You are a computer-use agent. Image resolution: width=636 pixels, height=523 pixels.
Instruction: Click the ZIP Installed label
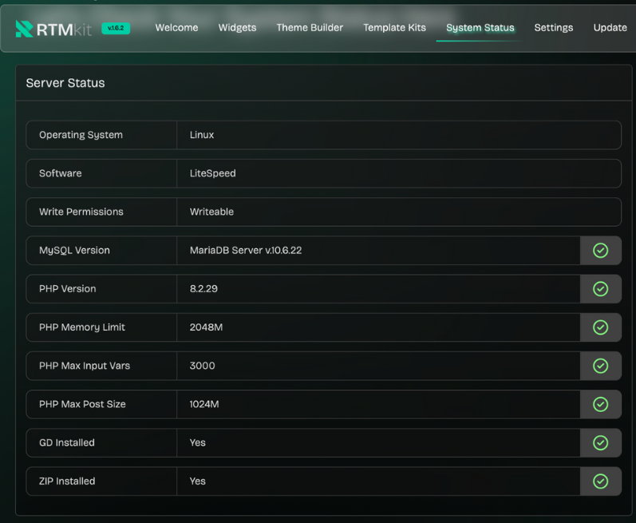pos(67,481)
